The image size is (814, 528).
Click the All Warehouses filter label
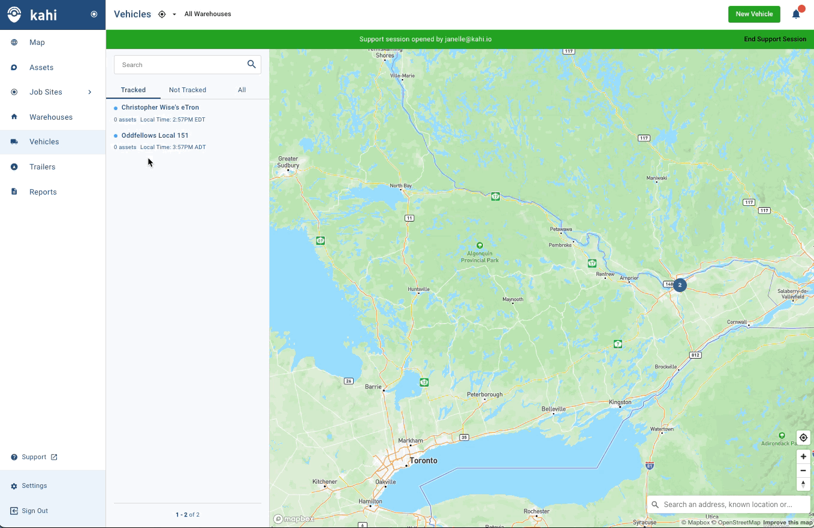tap(208, 14)
